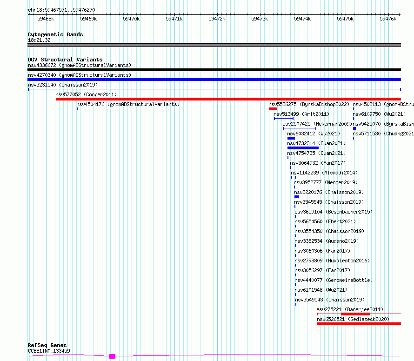The image size is (414, 361).
Task: Click esv3659104 (Besenbacher2015) label
Action: (334, 212)
